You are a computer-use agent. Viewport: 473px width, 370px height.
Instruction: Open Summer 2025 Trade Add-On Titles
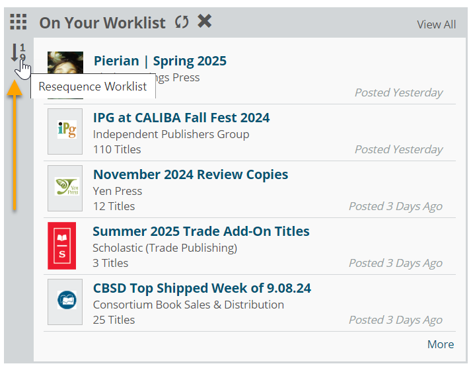point(201,231)
